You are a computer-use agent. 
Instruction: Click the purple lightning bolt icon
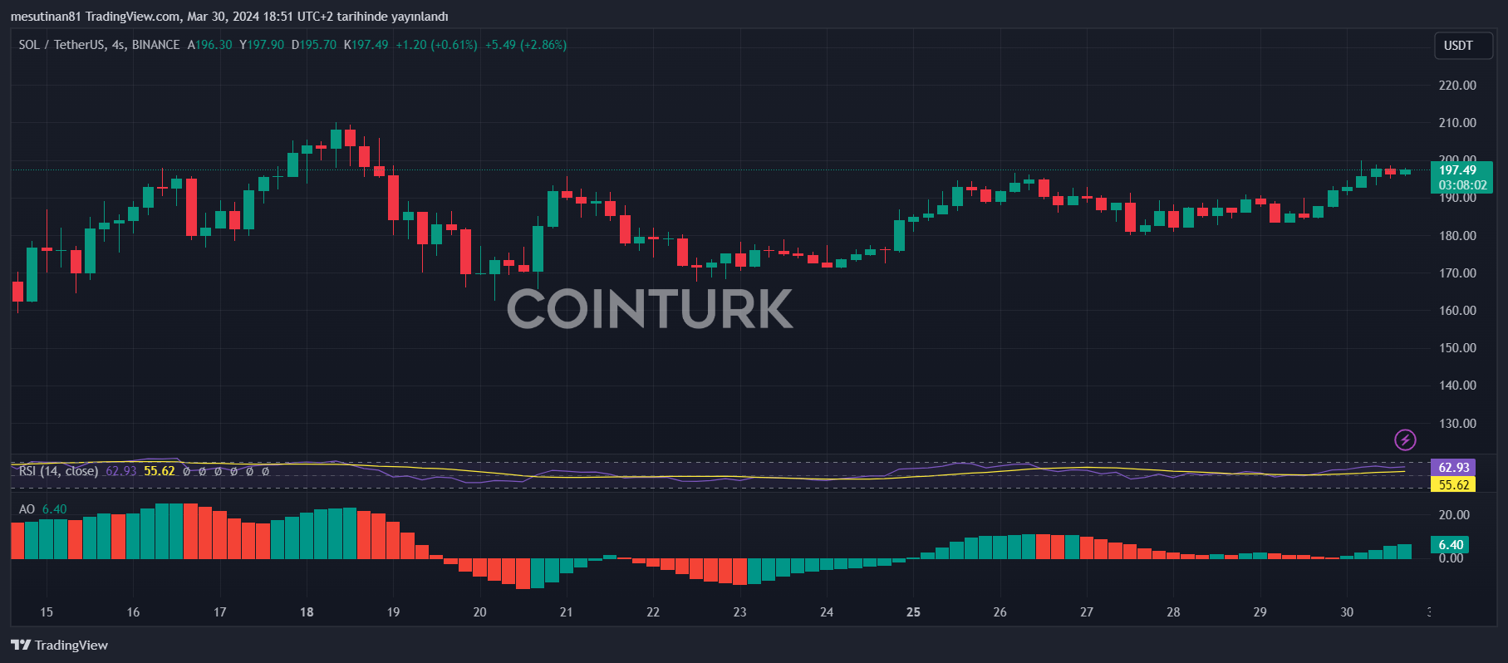(x=1405, y=440)
